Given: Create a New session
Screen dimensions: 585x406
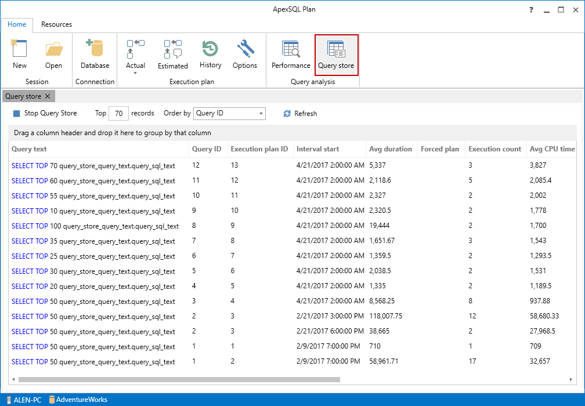Looking at the screenshot, I should pos(19,55).
